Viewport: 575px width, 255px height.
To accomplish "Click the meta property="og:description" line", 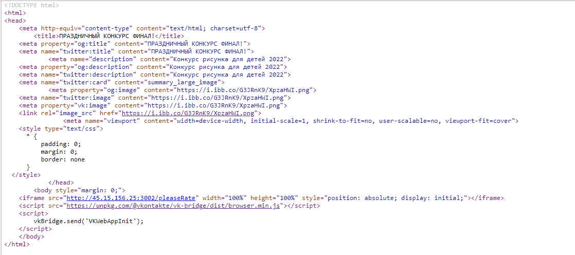I will (153, 67).
